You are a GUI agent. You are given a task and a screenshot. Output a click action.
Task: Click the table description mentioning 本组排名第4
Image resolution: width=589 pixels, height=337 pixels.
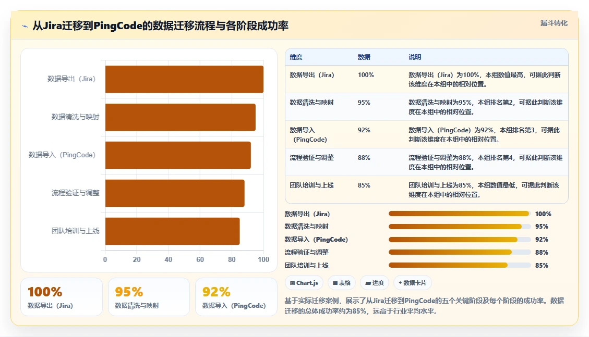click(485, 163)
